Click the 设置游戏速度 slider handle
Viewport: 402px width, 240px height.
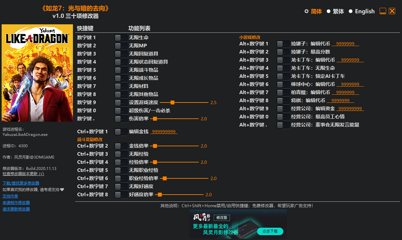pyautogui.click(x=172, y=102)
